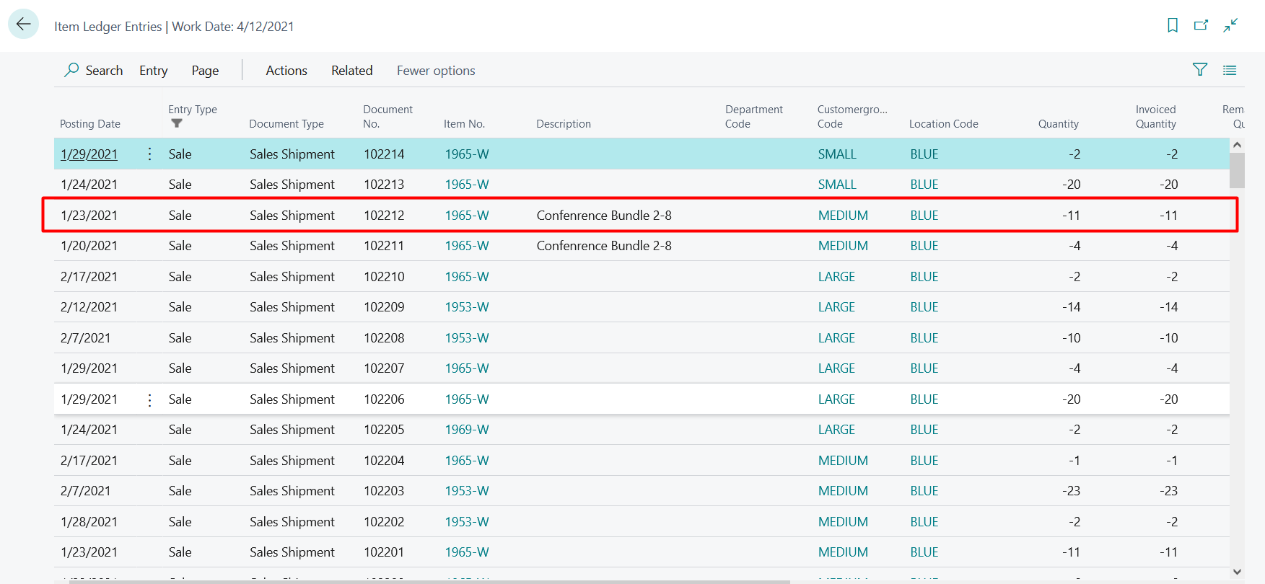Open the Related menu
1265x584 pixels.
(351, 70)
